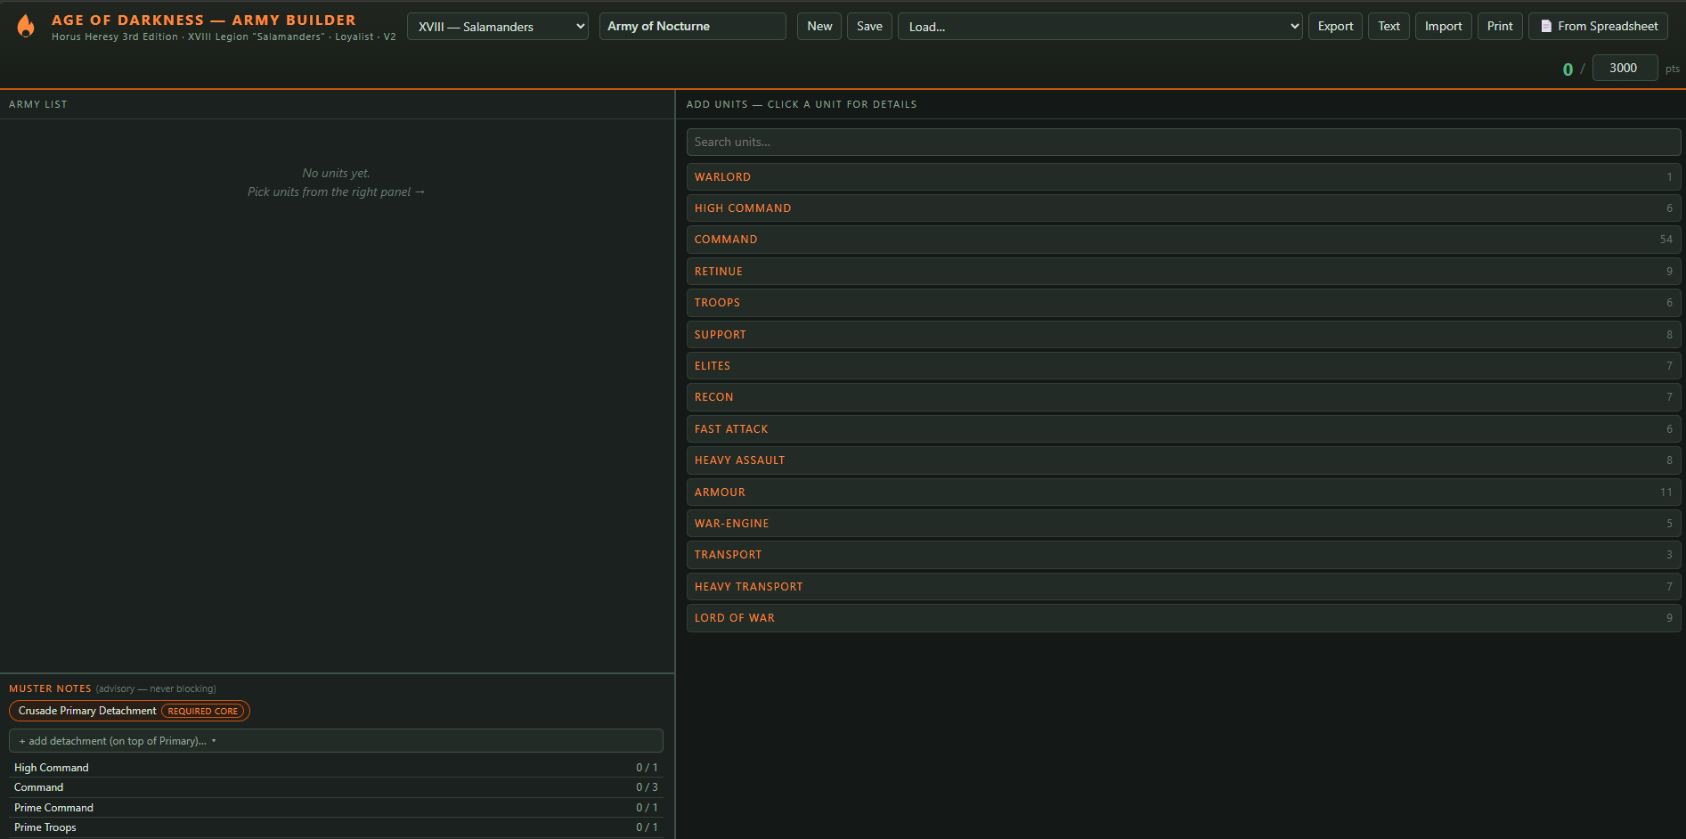Viewport: 1686px width, 839px height.
Task: Expand the LORD OF WAR unit category
Action: point(1184,618)
